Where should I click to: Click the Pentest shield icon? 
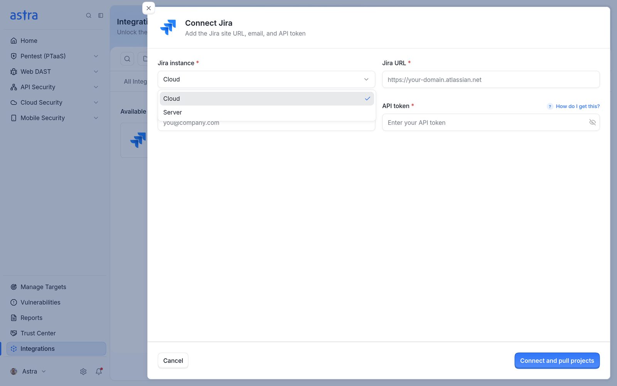point(14,56)
